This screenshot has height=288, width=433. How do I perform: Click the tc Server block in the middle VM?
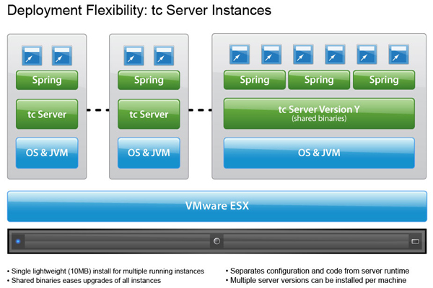[x=149, y=114]
